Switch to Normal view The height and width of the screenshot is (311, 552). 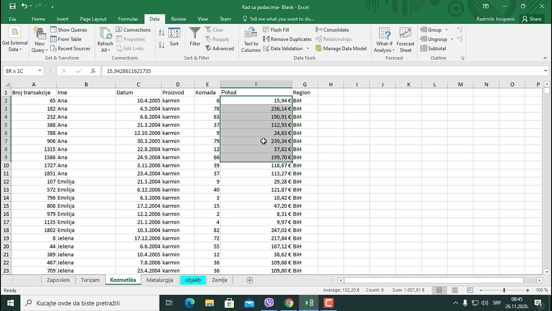click(439, 290)
